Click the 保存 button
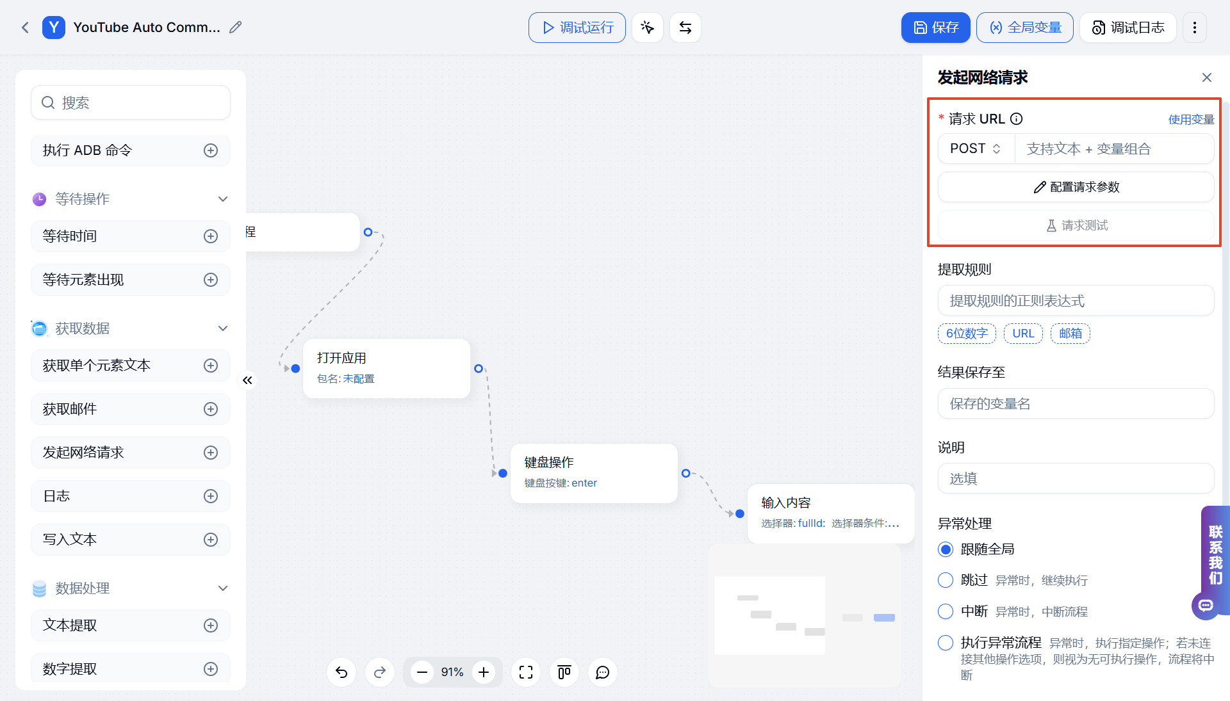1230x701 pixels. tap(936, 28)
